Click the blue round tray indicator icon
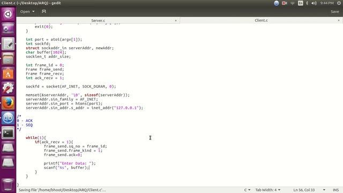 [x=277, y=3]
